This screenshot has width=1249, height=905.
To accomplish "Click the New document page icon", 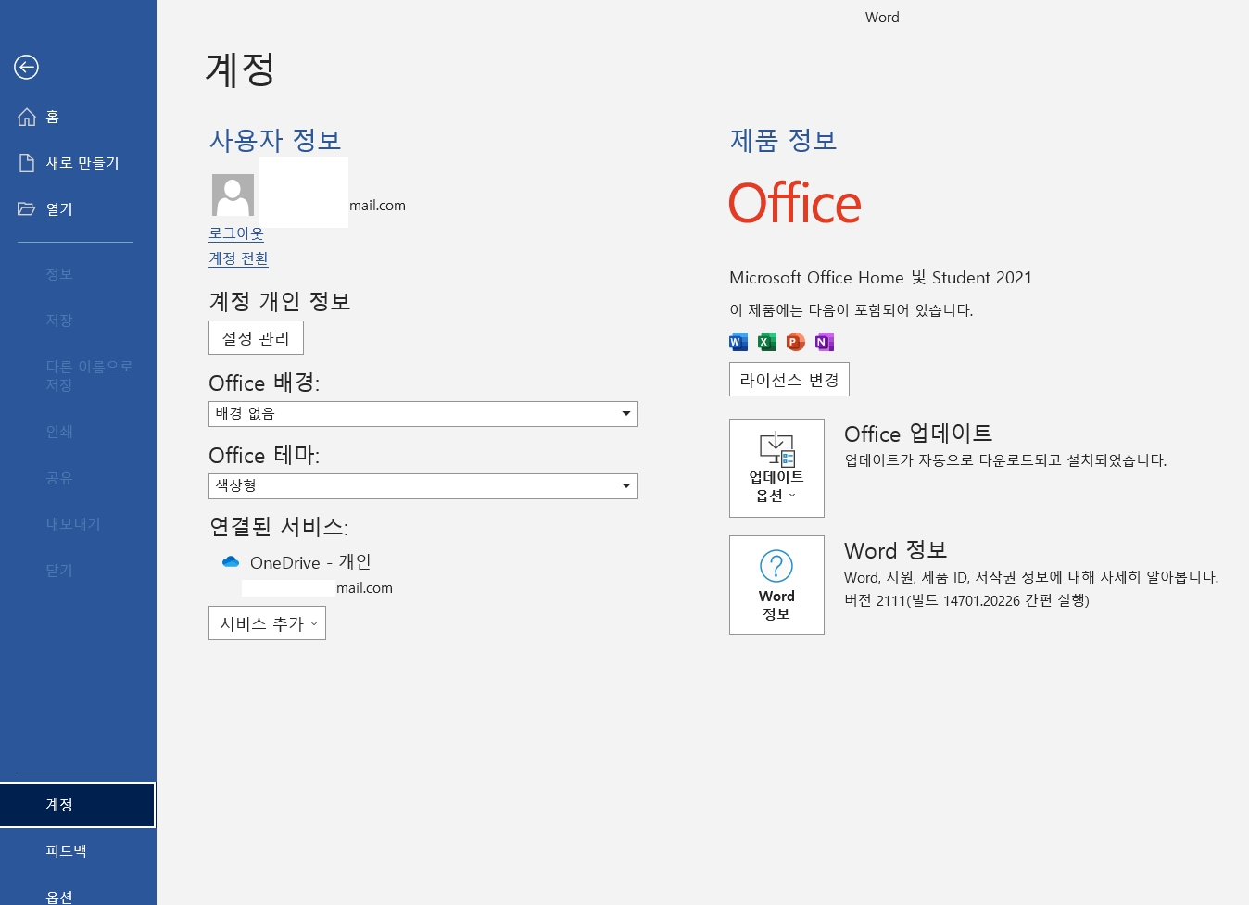I will (x=27, y=163).
